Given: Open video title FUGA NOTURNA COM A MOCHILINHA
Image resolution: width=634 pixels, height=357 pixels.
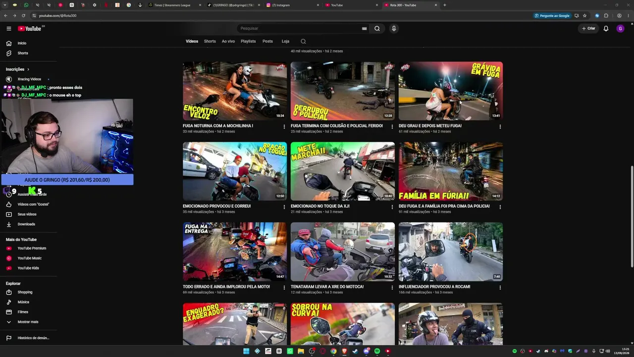Looking at the screenshot, I should [218, 126].
